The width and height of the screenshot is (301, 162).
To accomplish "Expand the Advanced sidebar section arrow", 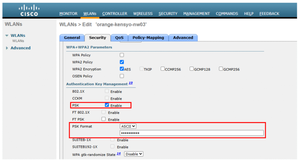I will click(x=7, y=48).
